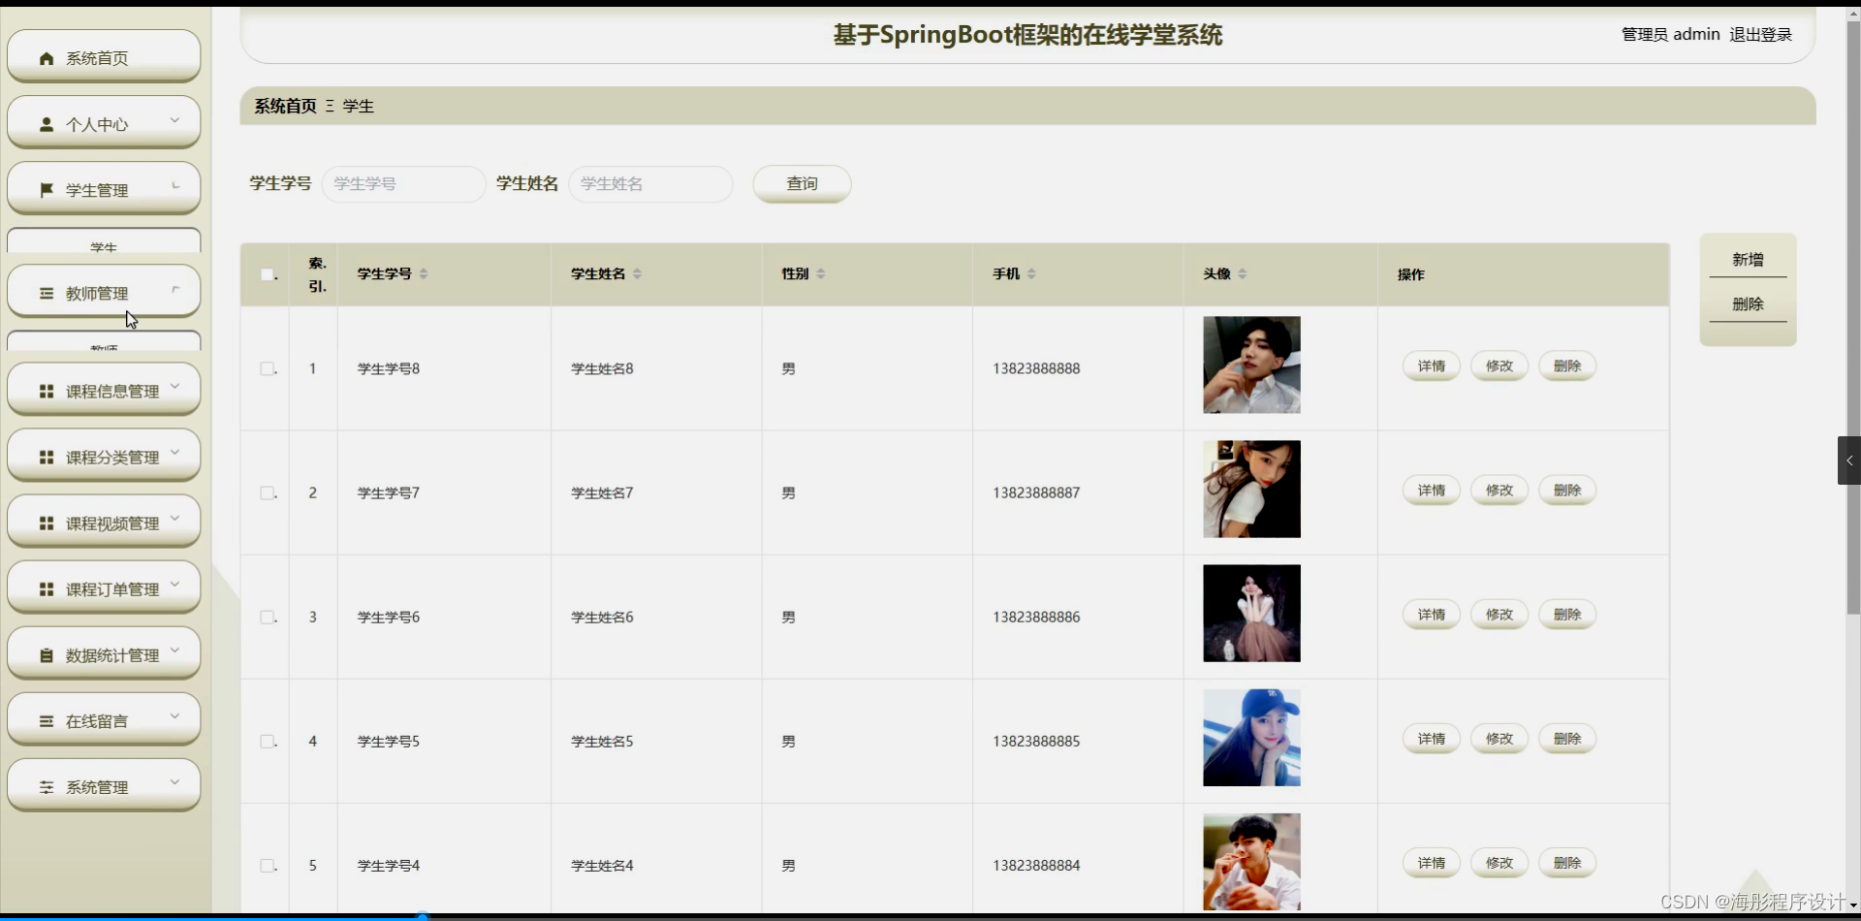The image size is (1861, 921).
Task: Expand the 课程分类管理 submenu chevron
Action: [174, 452]
